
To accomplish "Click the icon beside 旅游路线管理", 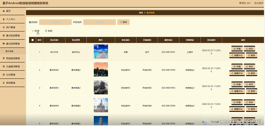I will tap(4, 58).
